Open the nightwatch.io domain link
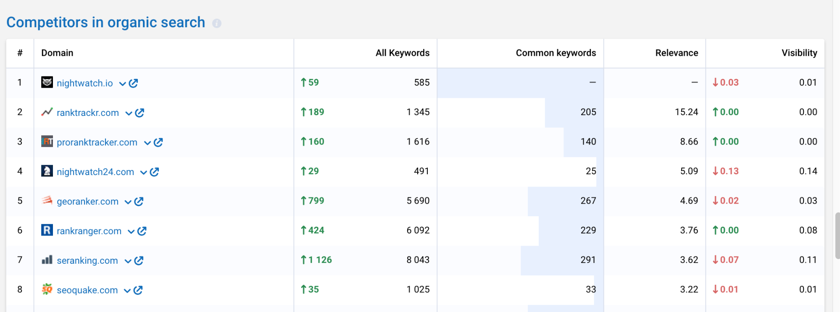The image size is (840, 312). coord(85,83)
